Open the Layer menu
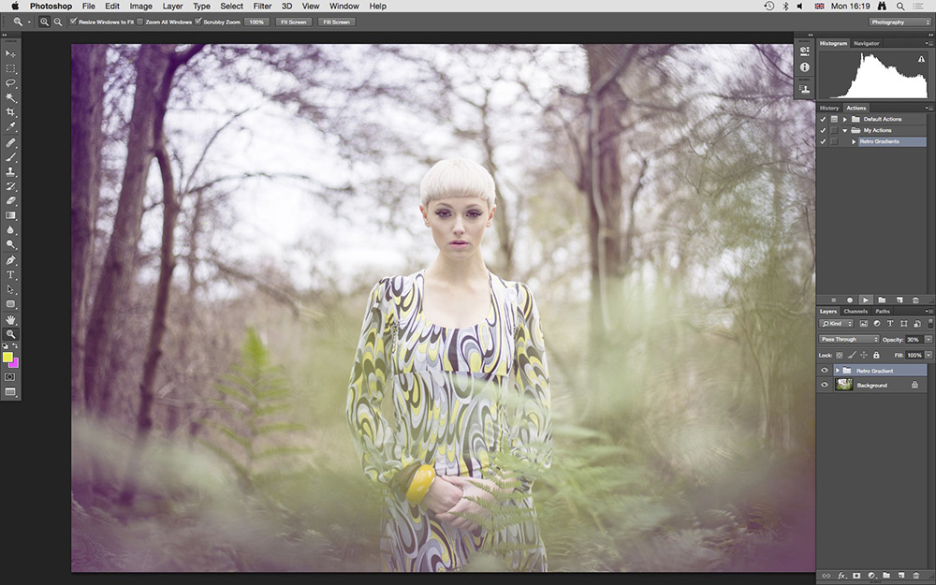Screen dimensions: 936x585 [172, 6]
